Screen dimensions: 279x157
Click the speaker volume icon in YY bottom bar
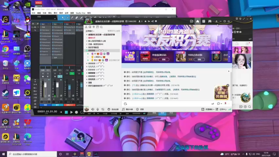coord(93,109)
